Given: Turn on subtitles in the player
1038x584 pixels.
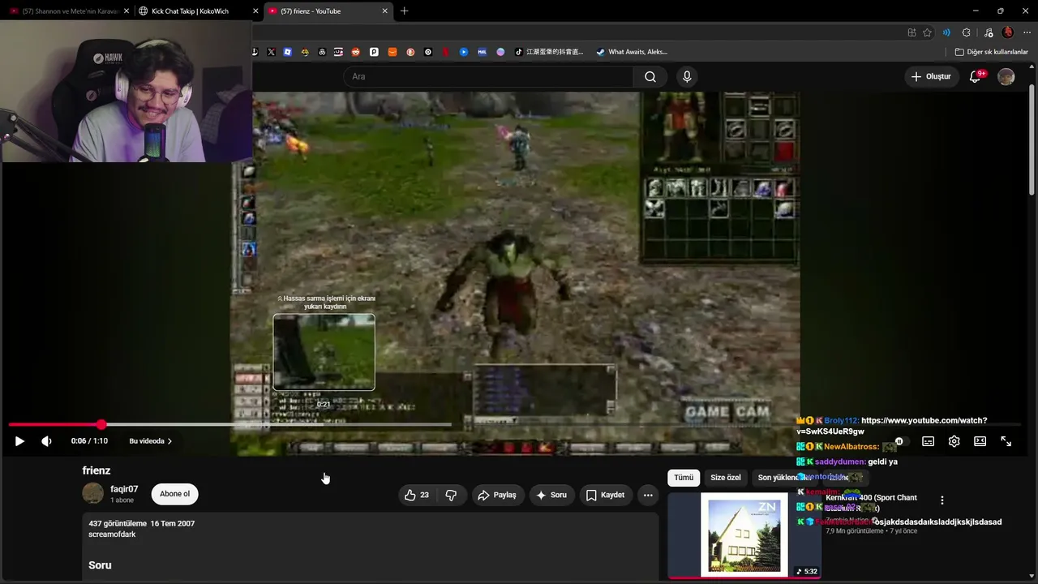Looking at the screenshot, I should [x=928, y=441].
